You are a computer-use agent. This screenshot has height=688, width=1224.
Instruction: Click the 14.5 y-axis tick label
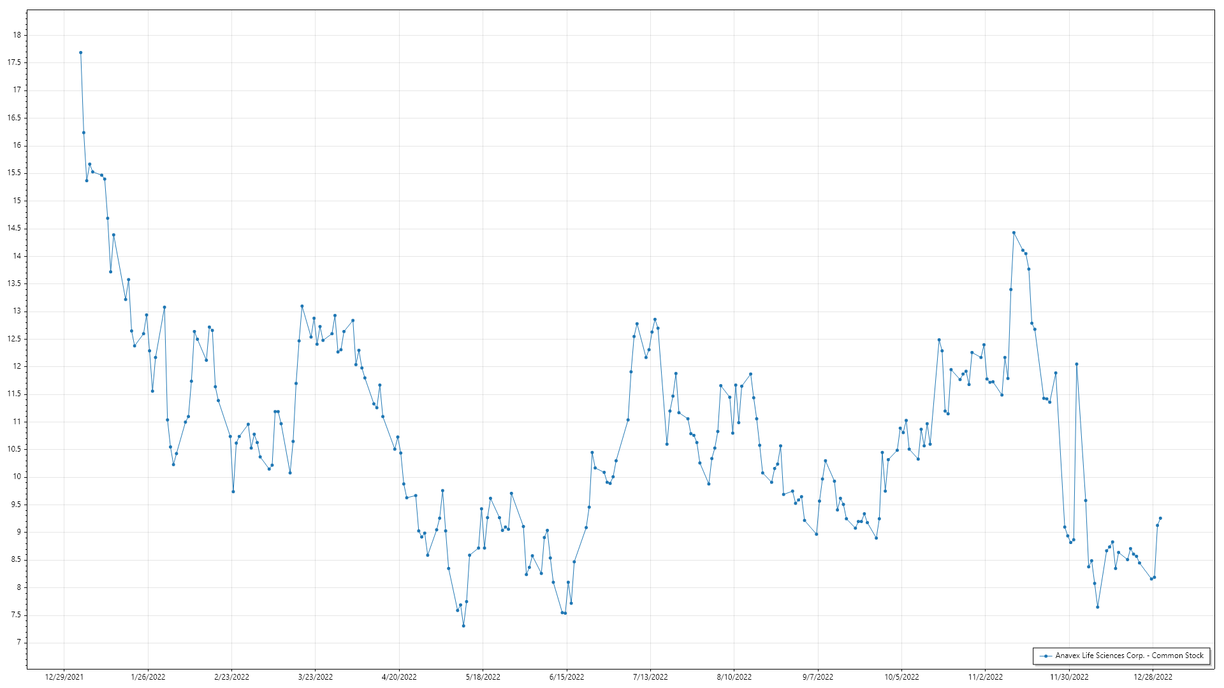coord(14,228)
